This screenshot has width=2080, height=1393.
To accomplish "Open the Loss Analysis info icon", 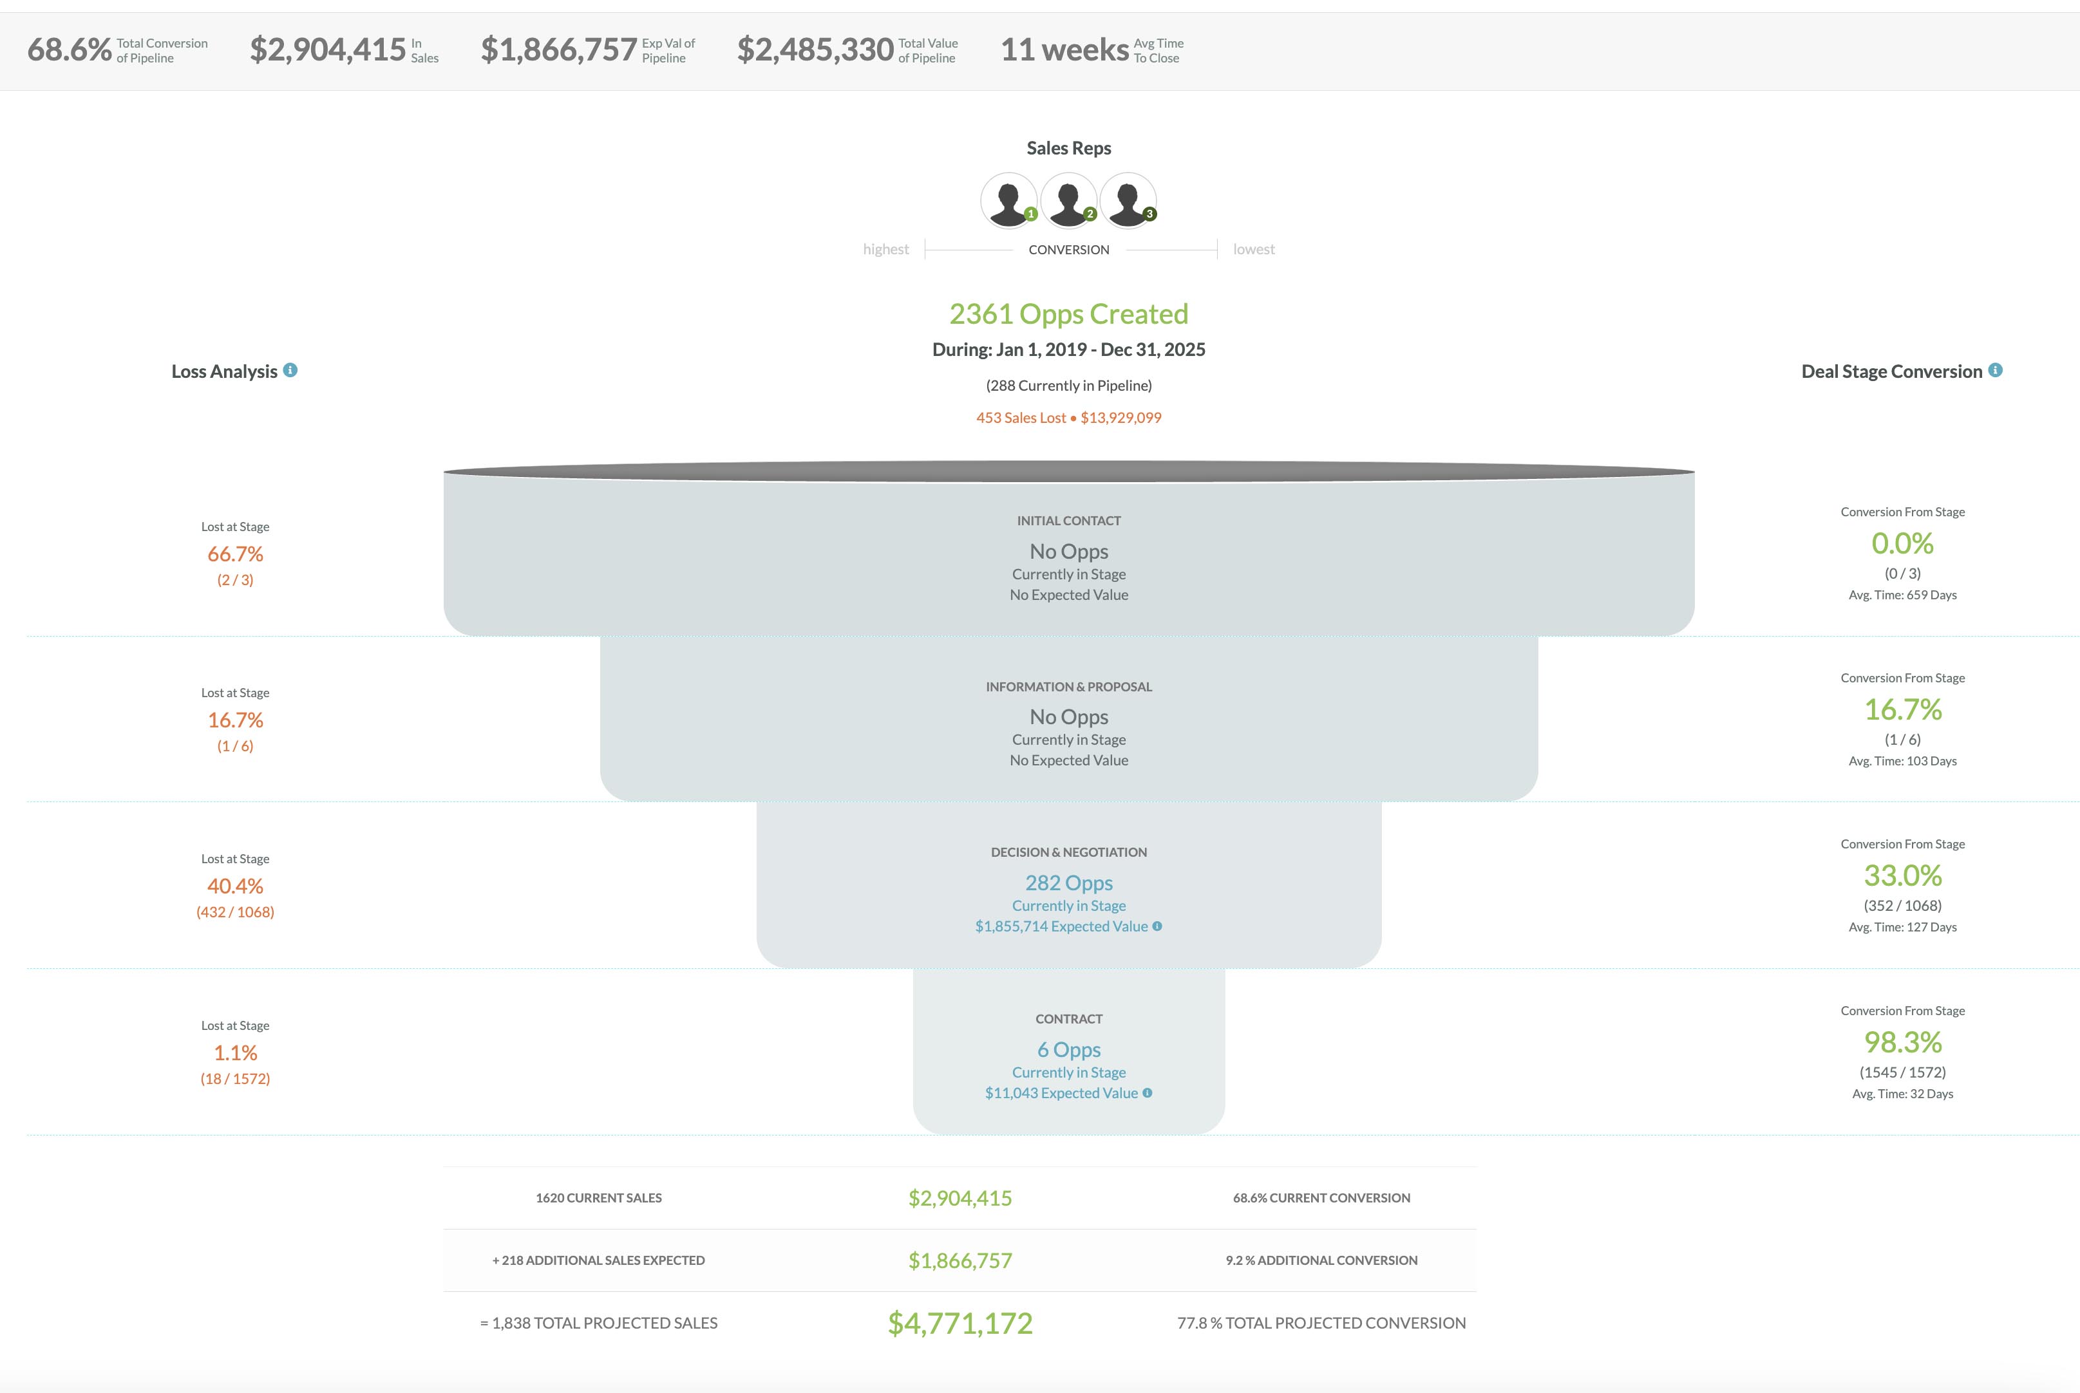I will point(290,371).
